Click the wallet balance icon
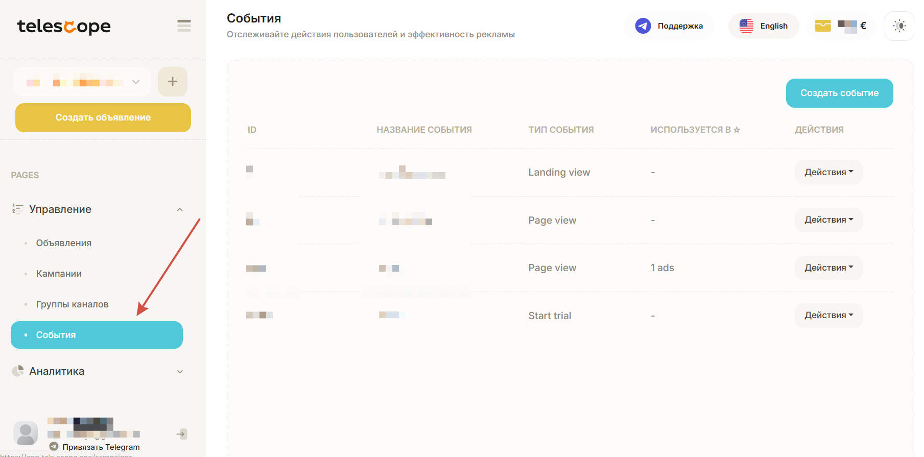This screenshot has width=924, height=457. point(822,26)
